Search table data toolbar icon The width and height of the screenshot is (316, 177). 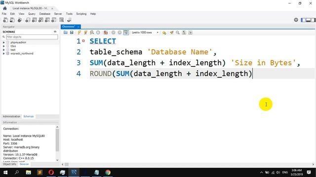point(61,20)
